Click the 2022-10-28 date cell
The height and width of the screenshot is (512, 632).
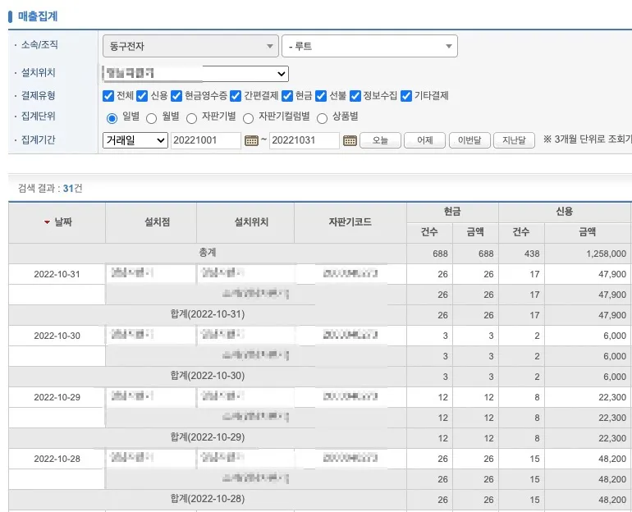pyautogui.click(x=57, y=459)
